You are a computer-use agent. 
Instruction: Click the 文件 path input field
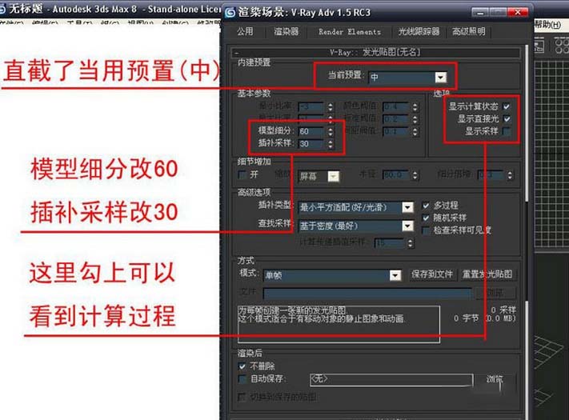[367, 293]
